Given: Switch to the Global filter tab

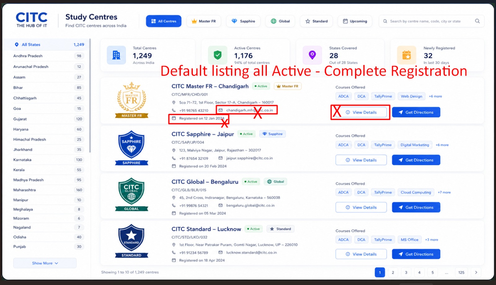Looking at the screenshot, I should click(280, 21).
